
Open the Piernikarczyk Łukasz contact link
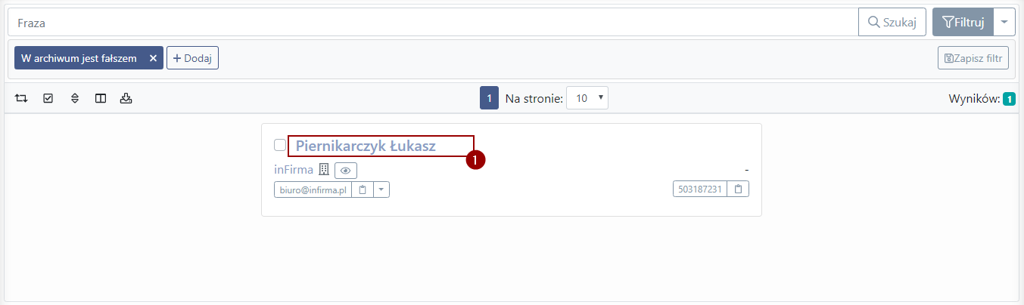point(366,146)
